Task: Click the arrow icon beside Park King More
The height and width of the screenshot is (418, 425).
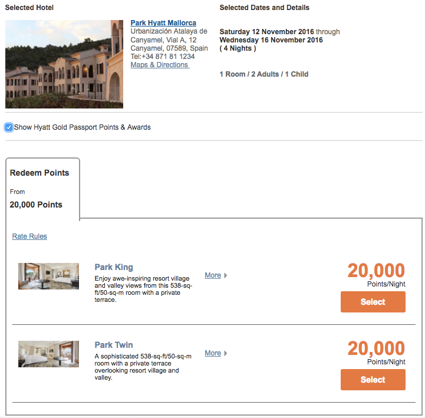Action: 226,275
